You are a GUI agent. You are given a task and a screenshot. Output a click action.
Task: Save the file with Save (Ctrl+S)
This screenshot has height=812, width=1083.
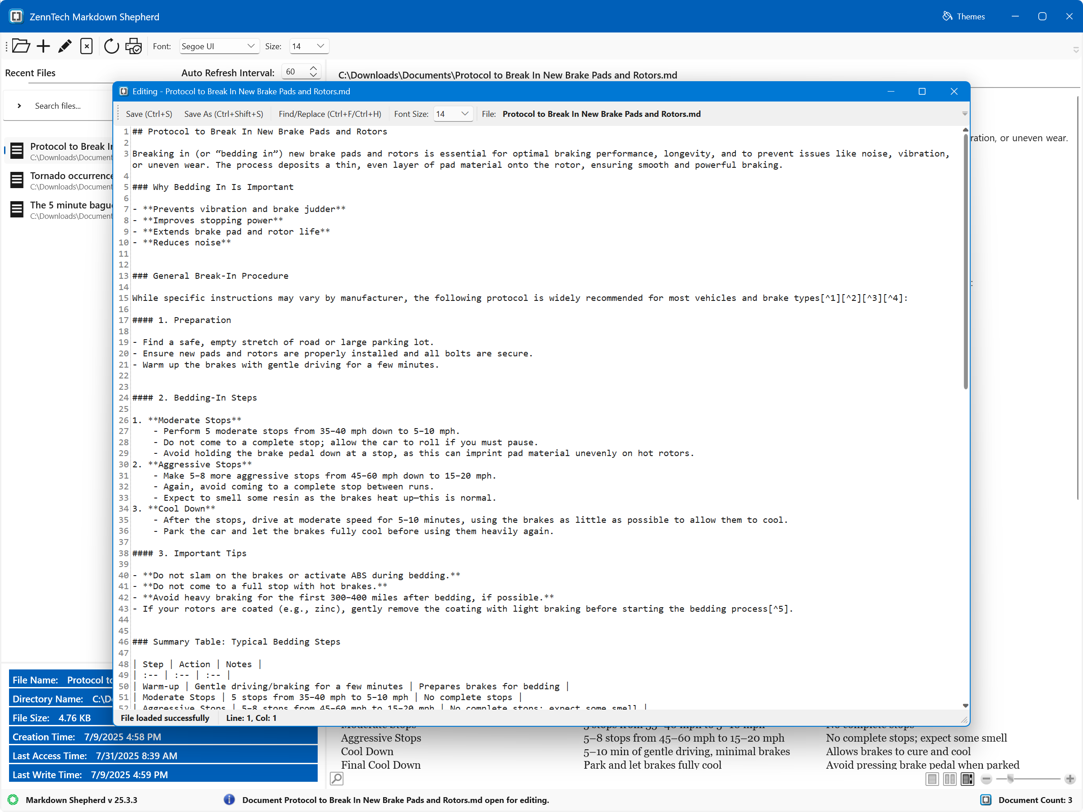pos(149,114)
